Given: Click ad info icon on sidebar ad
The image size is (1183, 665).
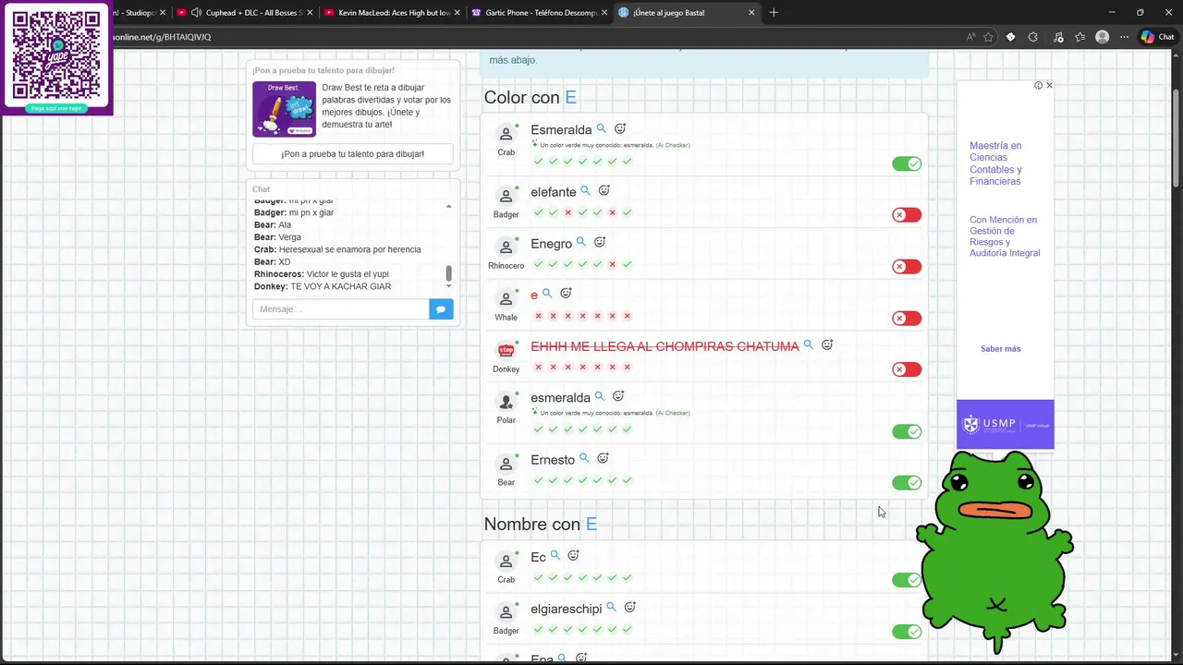Looking at the screenshot, I should click(x=1038, y=85).
